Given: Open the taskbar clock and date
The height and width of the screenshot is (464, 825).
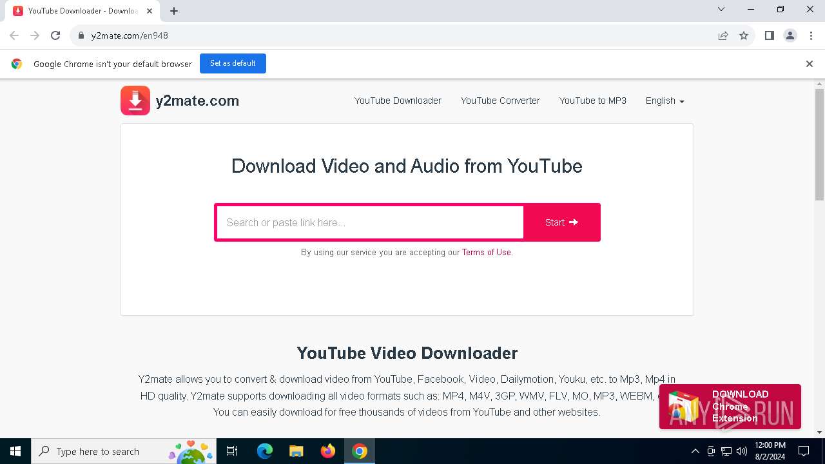Looking at the screenshot, I should [x=770, y=451].
